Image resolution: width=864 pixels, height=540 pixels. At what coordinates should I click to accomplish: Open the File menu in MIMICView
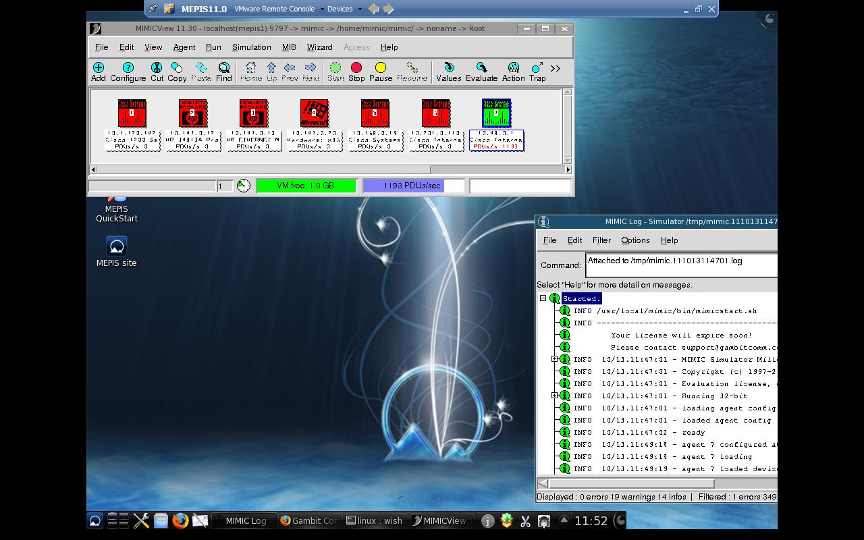[x=101, y=47]
